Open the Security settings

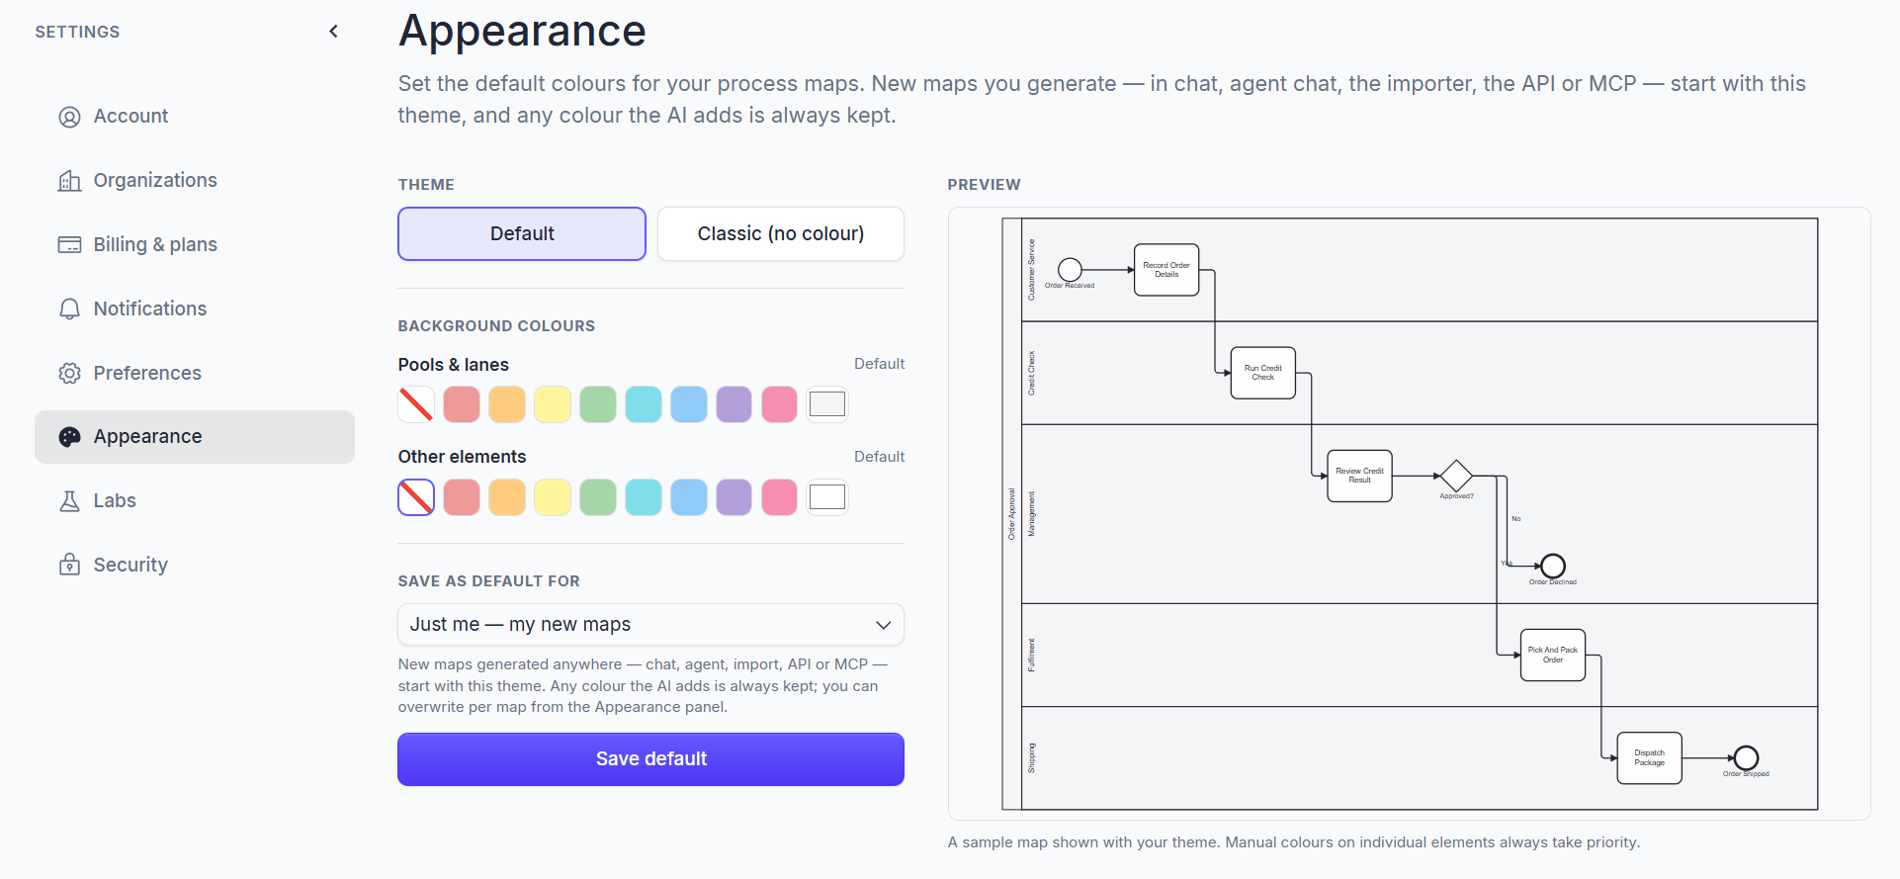(x=195, y=565)
